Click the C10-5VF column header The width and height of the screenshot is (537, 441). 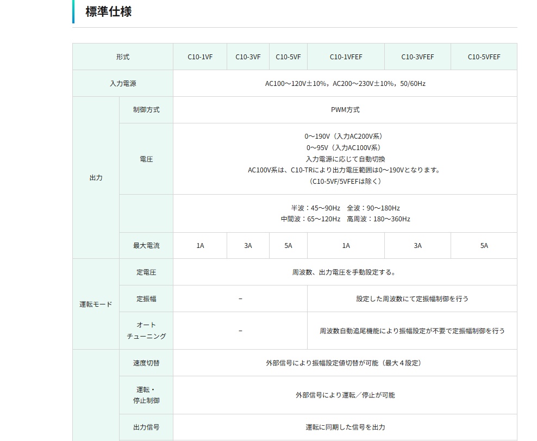pyautogui.click(x=288, y=57)
